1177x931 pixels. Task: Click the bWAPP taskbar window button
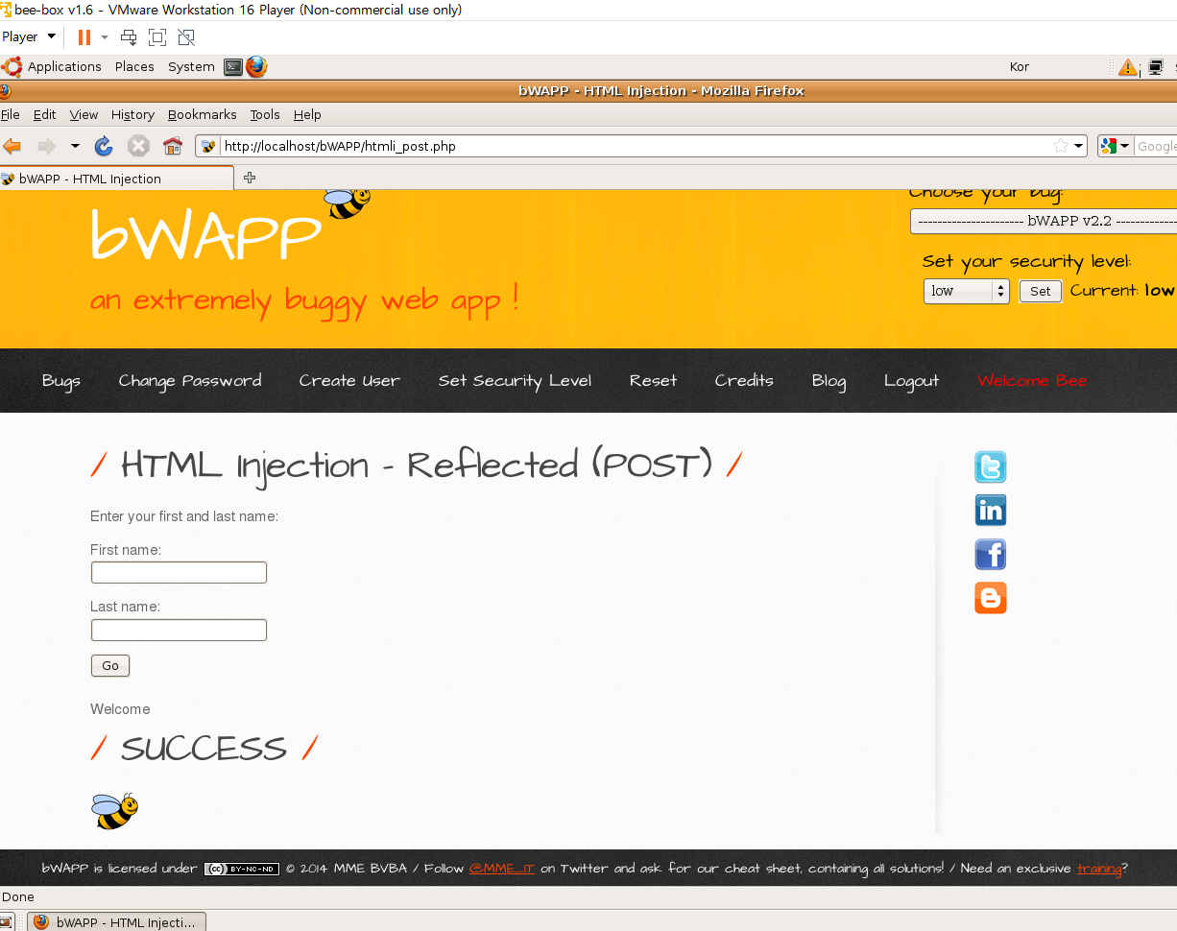coord(116,922)
